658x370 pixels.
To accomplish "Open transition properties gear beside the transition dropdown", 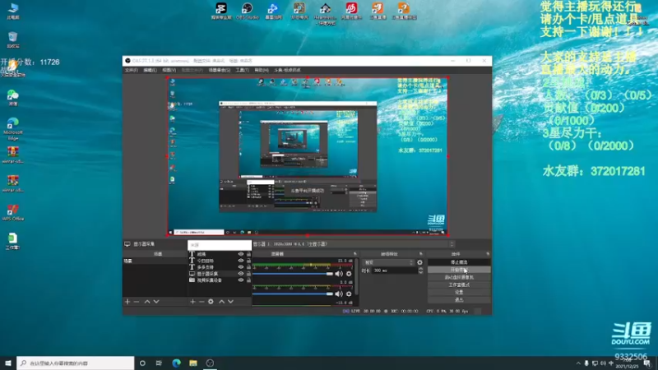I will [x=419, y=262].
